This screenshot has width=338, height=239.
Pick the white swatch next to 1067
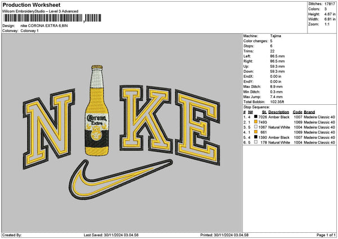tap(256, 127)
